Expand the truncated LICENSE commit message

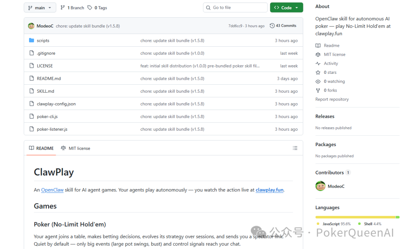[200, 66]
